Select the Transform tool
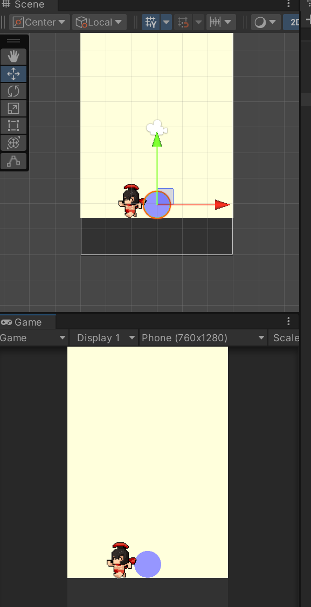The width and height of the screenshot is (311, 607). coord(13,143)
